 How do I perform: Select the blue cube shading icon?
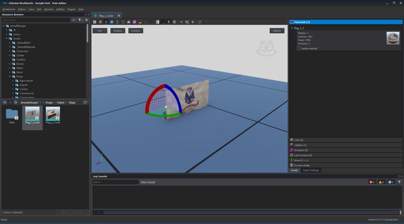(111, 22)
